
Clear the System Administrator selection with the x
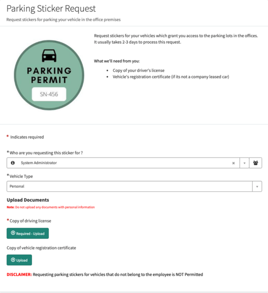pos(233,163)
